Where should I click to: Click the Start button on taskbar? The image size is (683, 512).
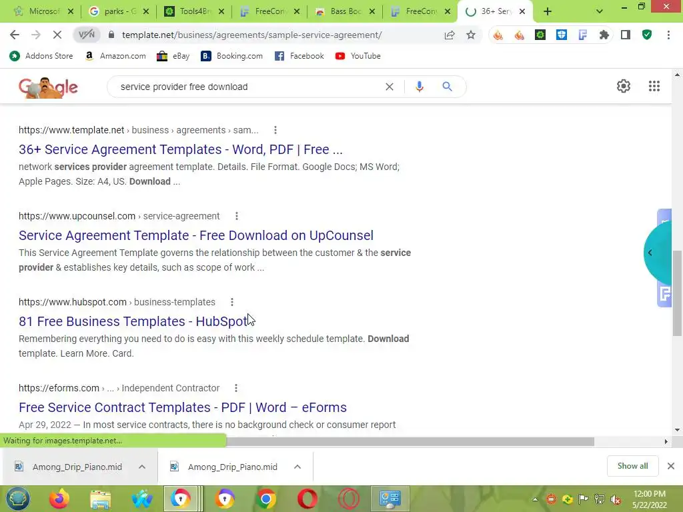(x=17, y=499)
